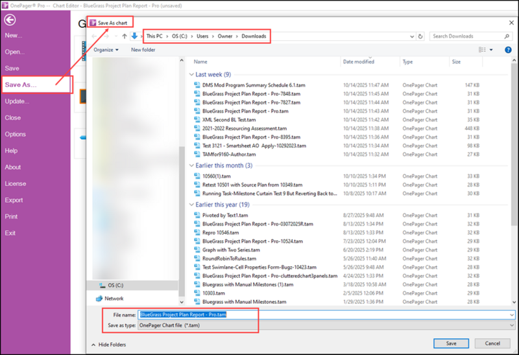Open the Organize dropdown
The image size is (519, 355).
[x=106, y=50]
